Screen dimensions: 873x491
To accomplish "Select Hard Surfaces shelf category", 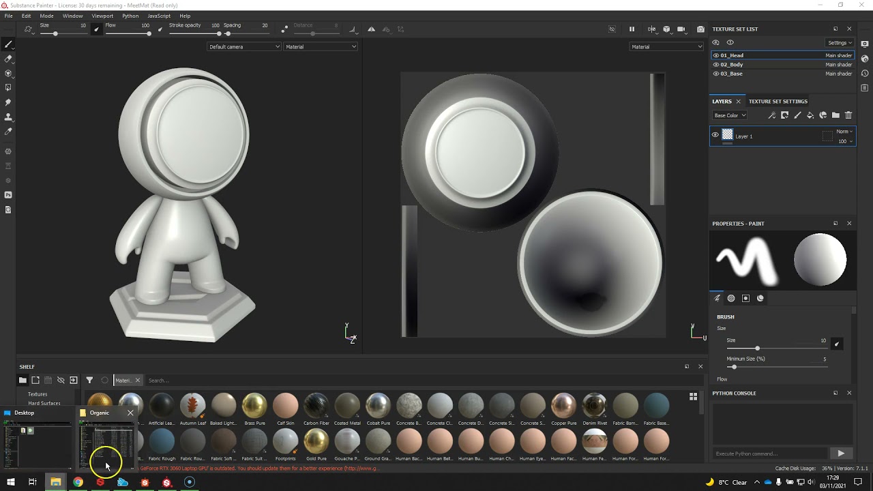I will (x=44, y=403).
